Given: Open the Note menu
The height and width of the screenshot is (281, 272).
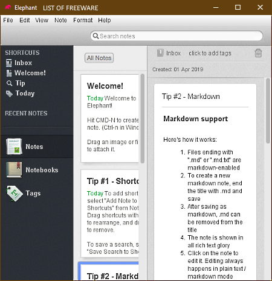Looking at the screenshot, I should coord(60,21).
